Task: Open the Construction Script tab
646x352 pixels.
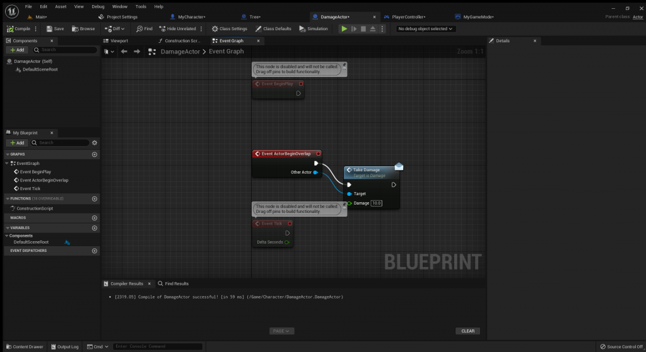Action: (x=179, y=41)
